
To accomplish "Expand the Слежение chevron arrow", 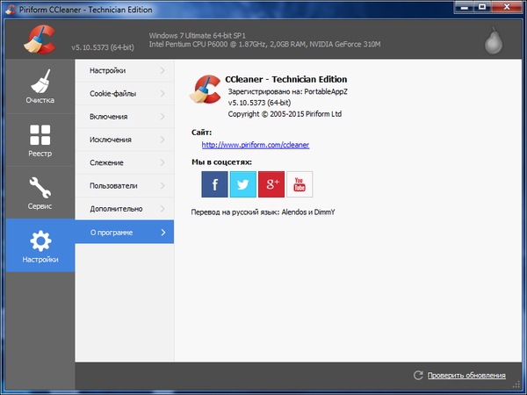I will pos(162,162).
